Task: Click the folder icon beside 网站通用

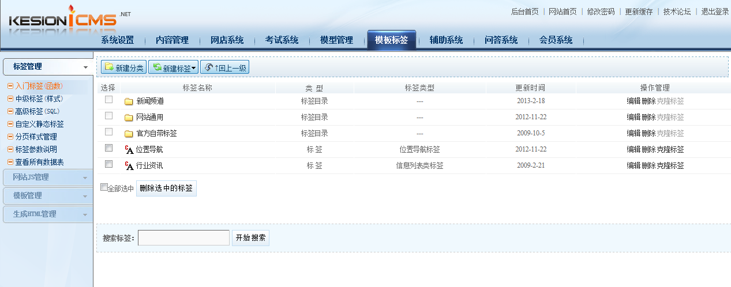Action: [129, 118]
